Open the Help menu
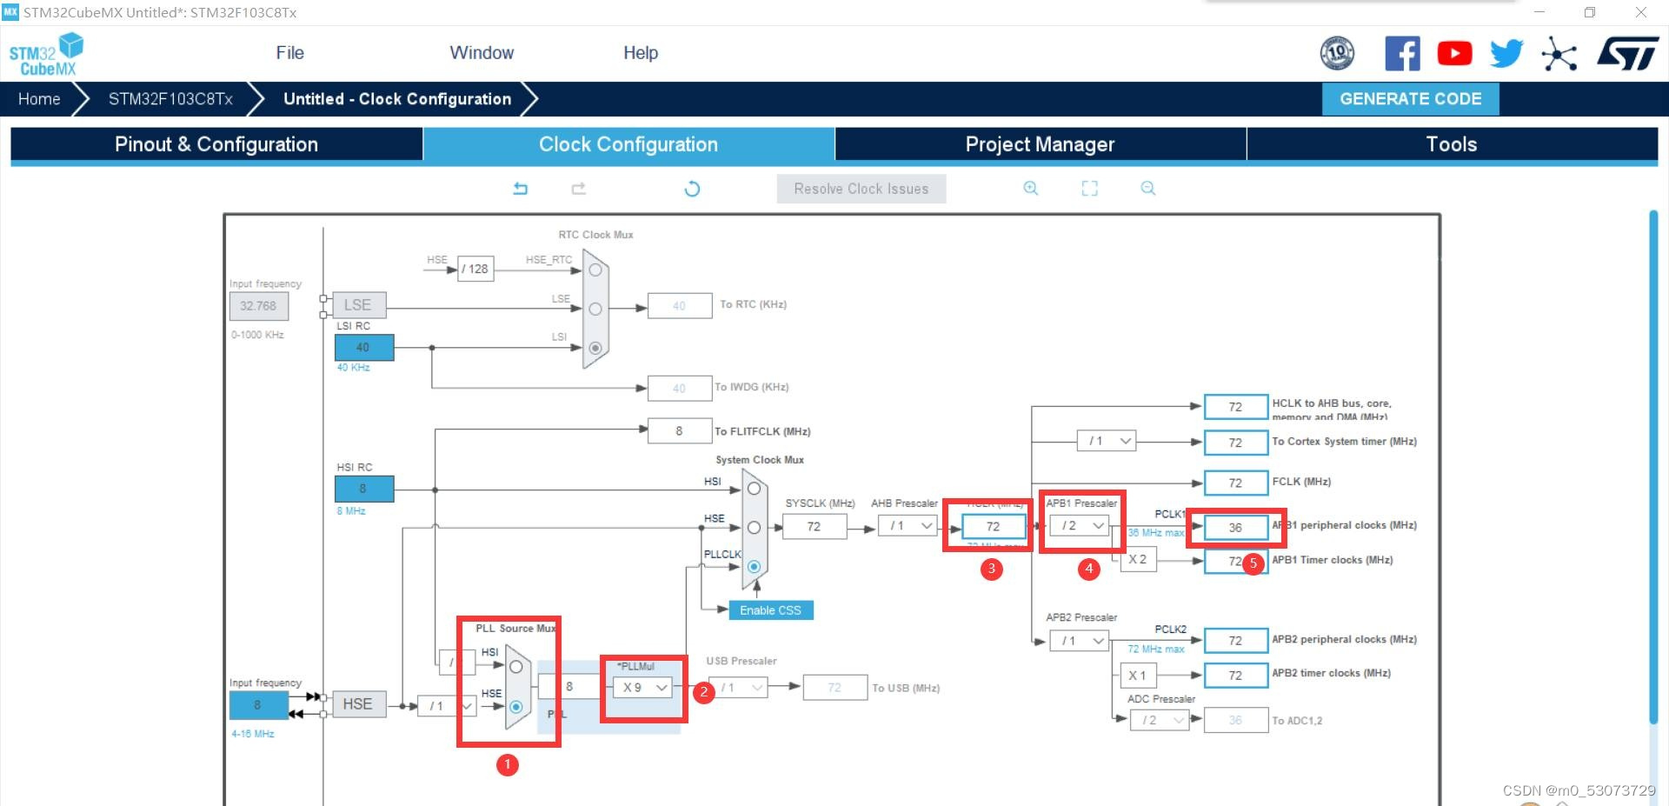 641,53
